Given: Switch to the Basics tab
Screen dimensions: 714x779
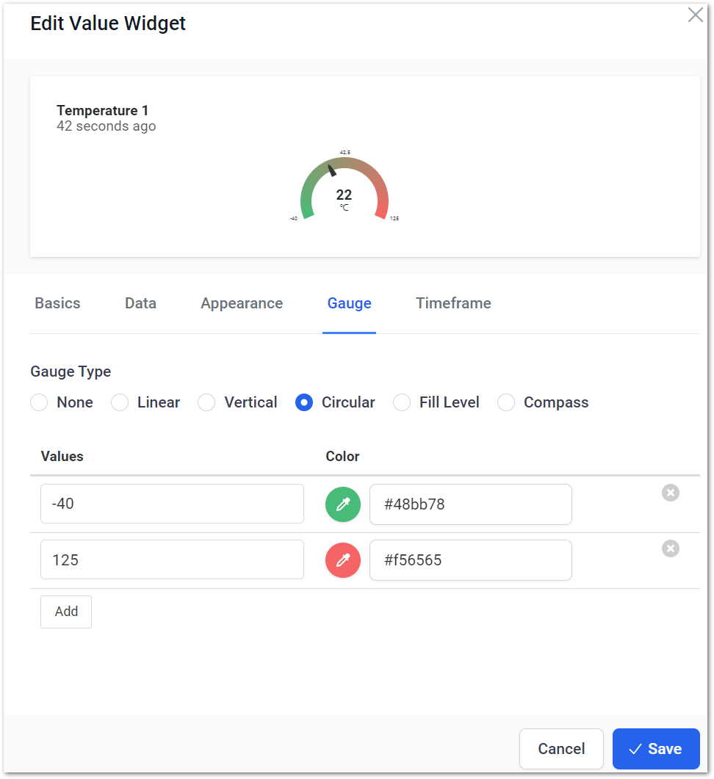Looking at the screenshot, I should pyautogui.click(x=58, y=303).
